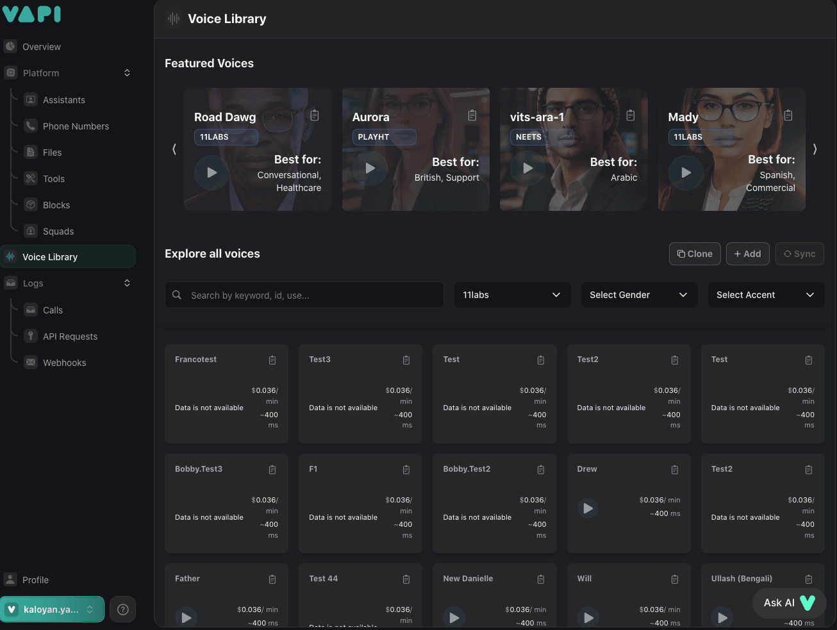
Task: Open the 11labs provider dropdown
Action: pyautogui.click(x=512, y=295)
